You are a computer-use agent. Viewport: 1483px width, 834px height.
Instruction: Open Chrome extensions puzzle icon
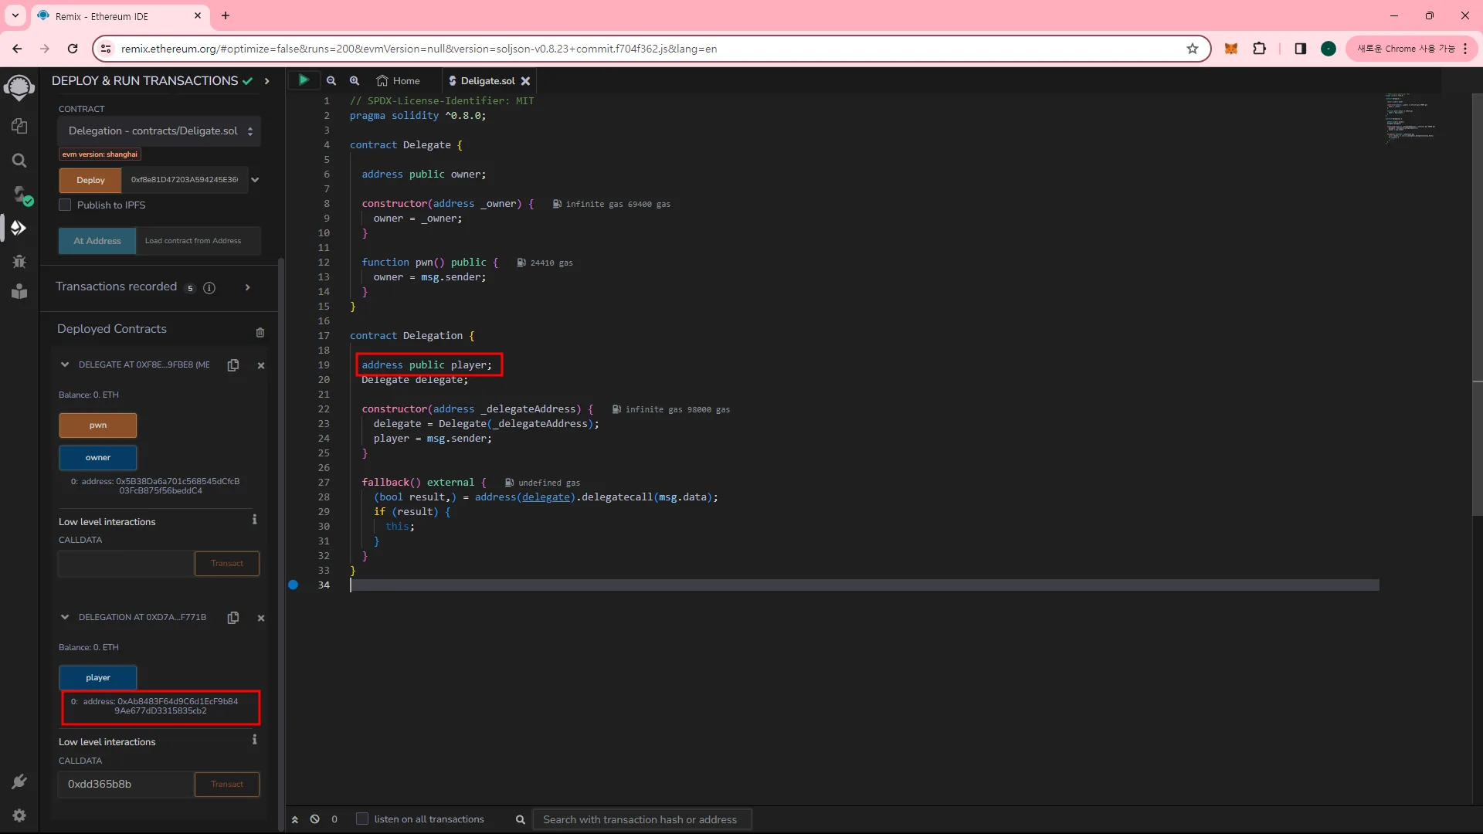tap(1260, 49)
